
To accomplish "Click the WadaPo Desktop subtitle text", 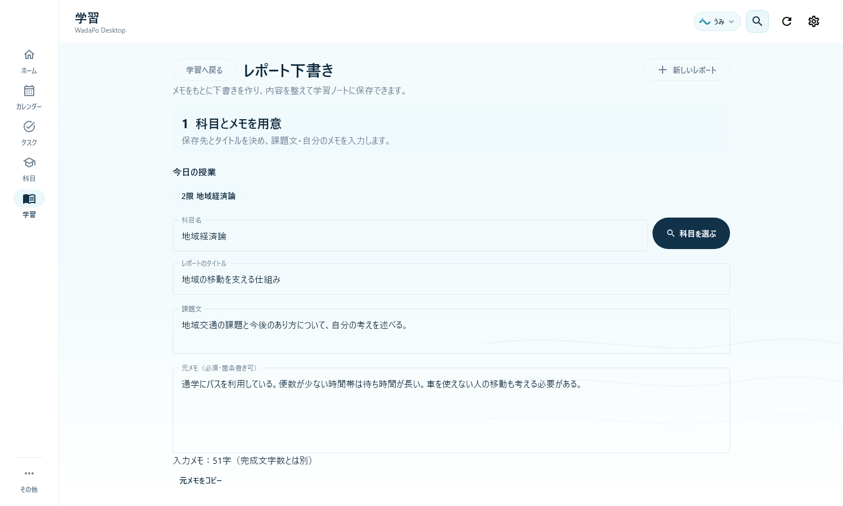I will pyautogui.click(x=100, y=30).
